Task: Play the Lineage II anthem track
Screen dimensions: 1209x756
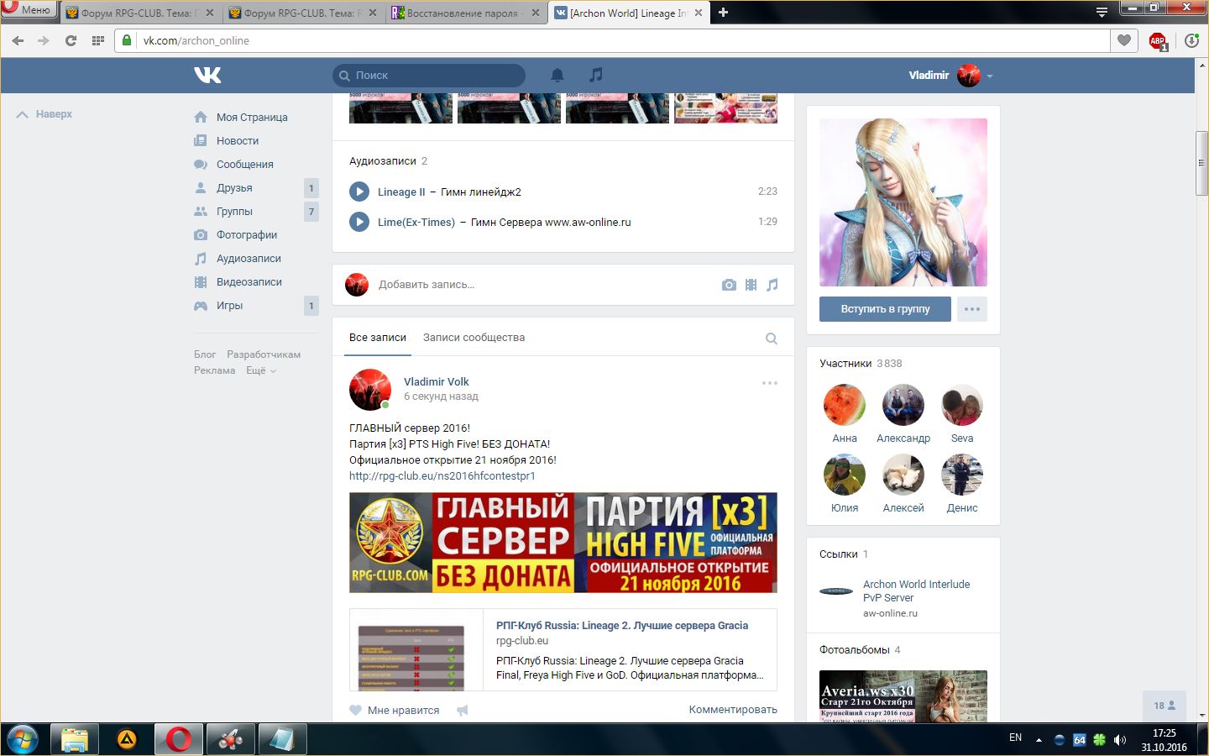Action: (x=359, y=192)
